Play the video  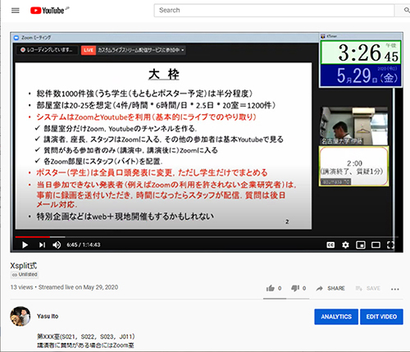(x=25, y=245)
